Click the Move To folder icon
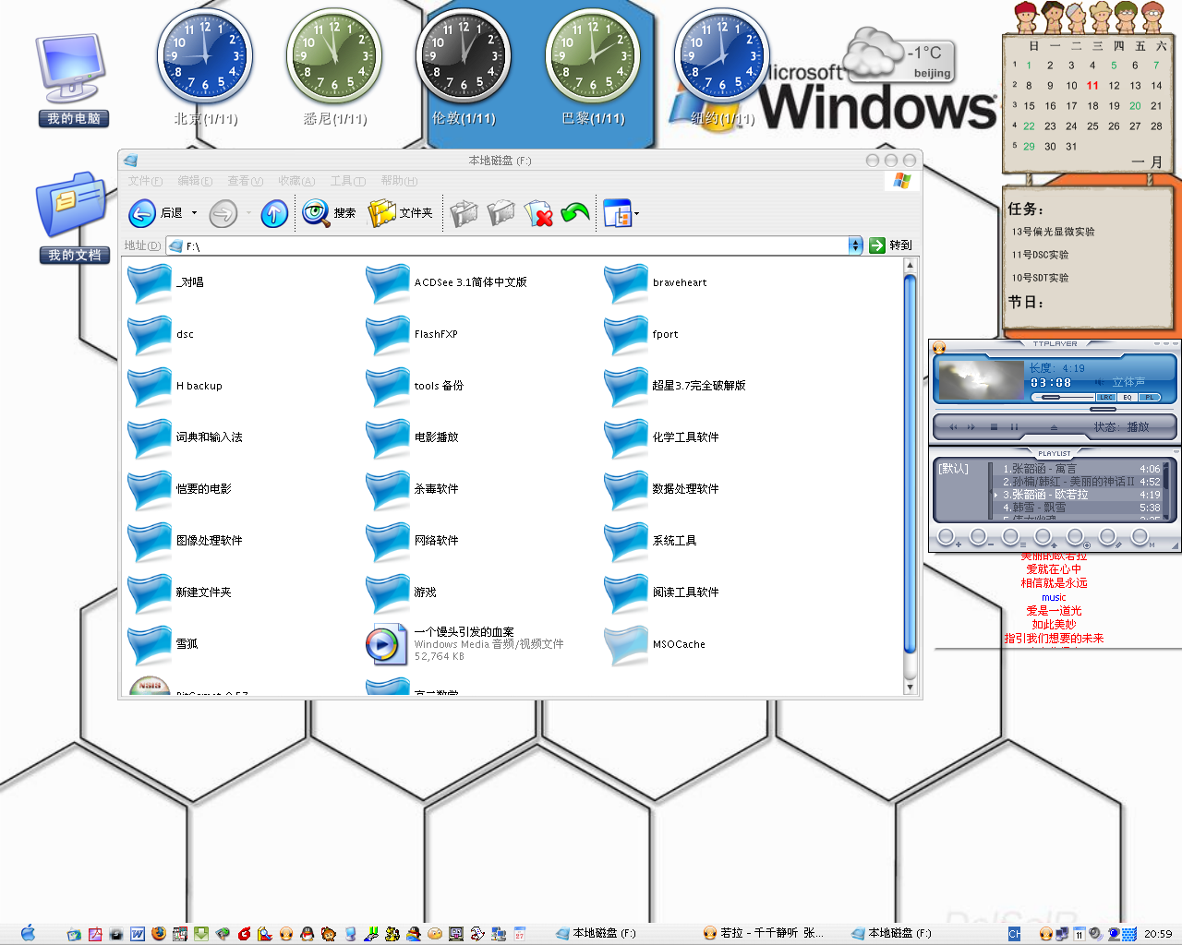Viewport: 1182px width, 945px height. [x=464, y=214]
